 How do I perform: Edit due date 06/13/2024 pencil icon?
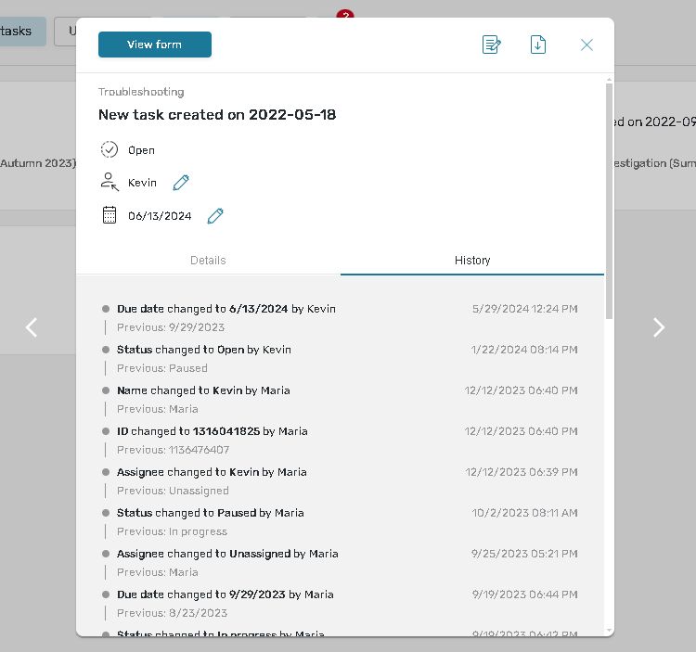click(x=215, y=216)
